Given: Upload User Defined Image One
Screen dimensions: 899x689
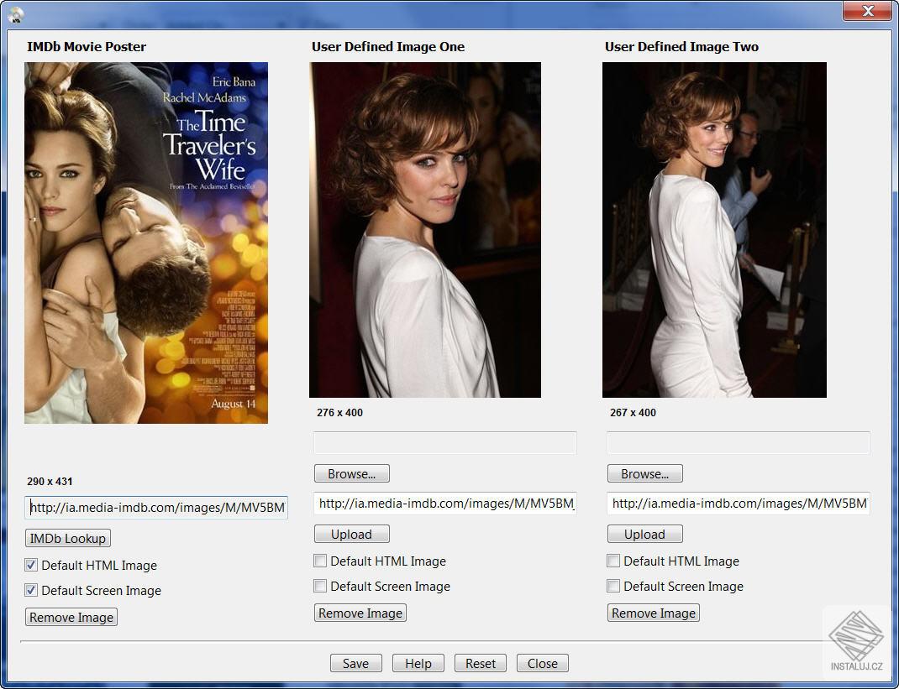Looking at the screenshot, I should [351, 534].
